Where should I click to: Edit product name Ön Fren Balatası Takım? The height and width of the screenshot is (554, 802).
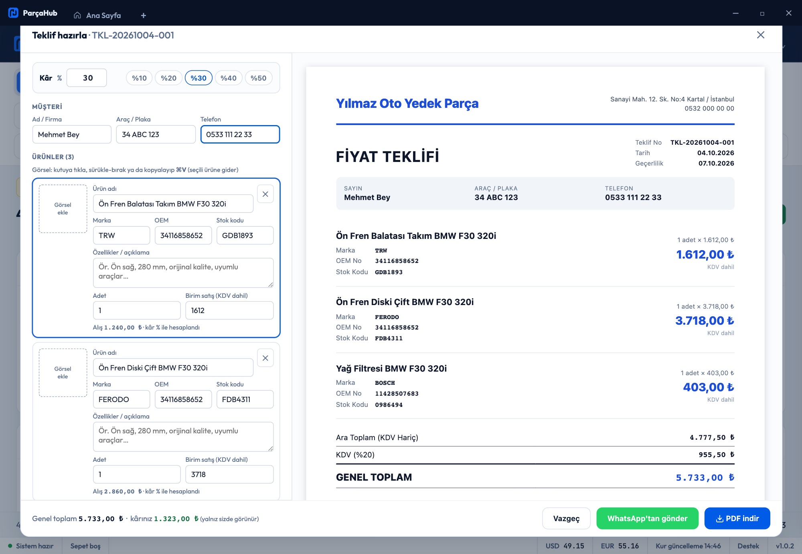click(173, 204)
